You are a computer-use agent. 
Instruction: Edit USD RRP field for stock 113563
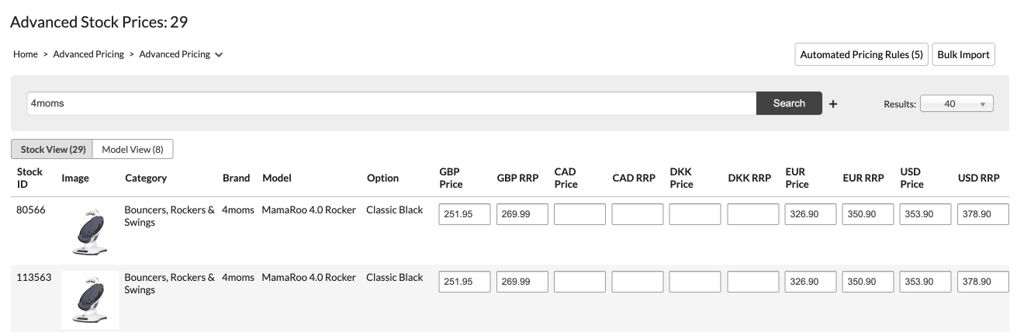coord(984,282)
